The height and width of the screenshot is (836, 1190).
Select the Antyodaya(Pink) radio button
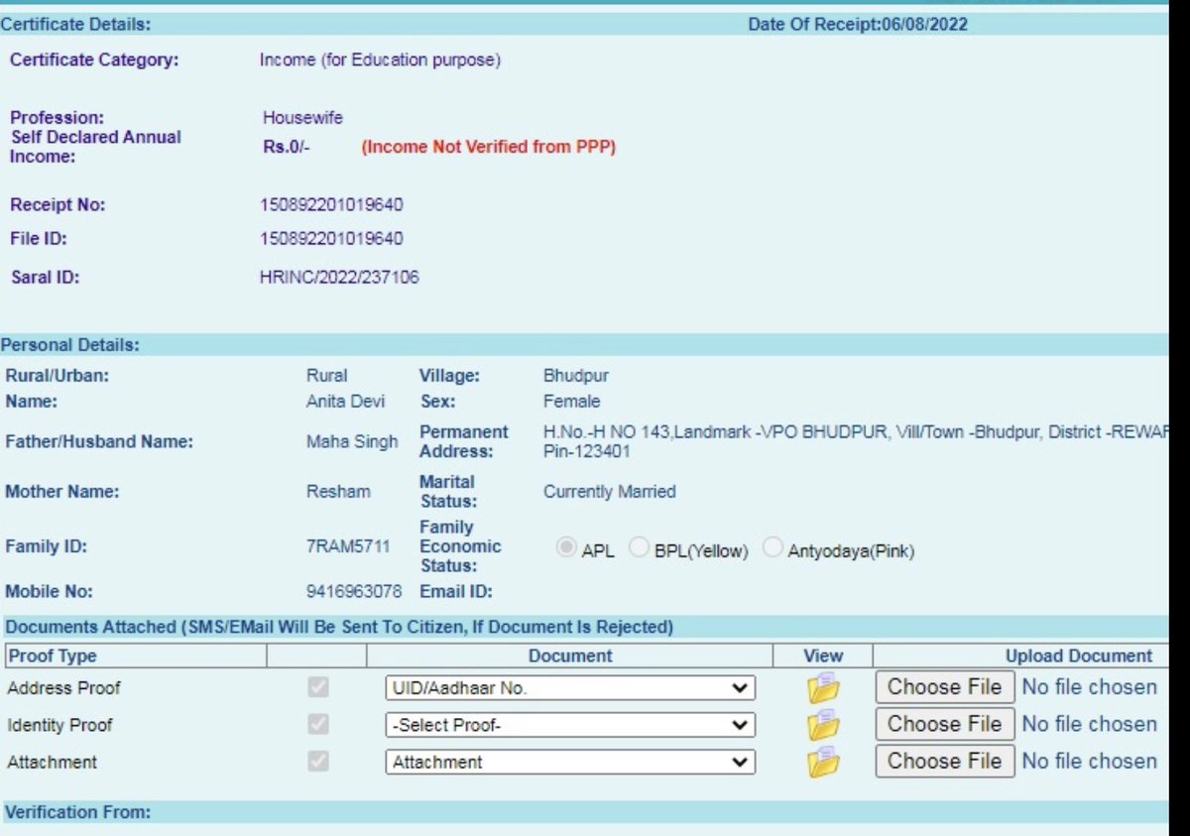(773, 548)
